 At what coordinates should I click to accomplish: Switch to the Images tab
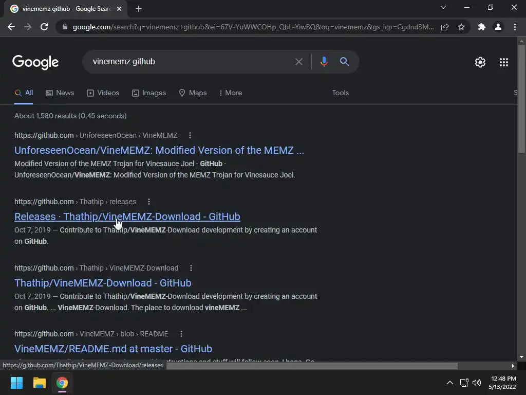coord(149,93)
